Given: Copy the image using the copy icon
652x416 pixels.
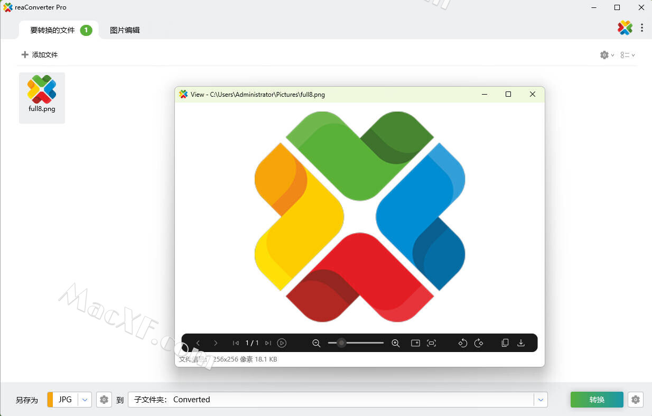Looking at the screenshot, I should 505,343.
